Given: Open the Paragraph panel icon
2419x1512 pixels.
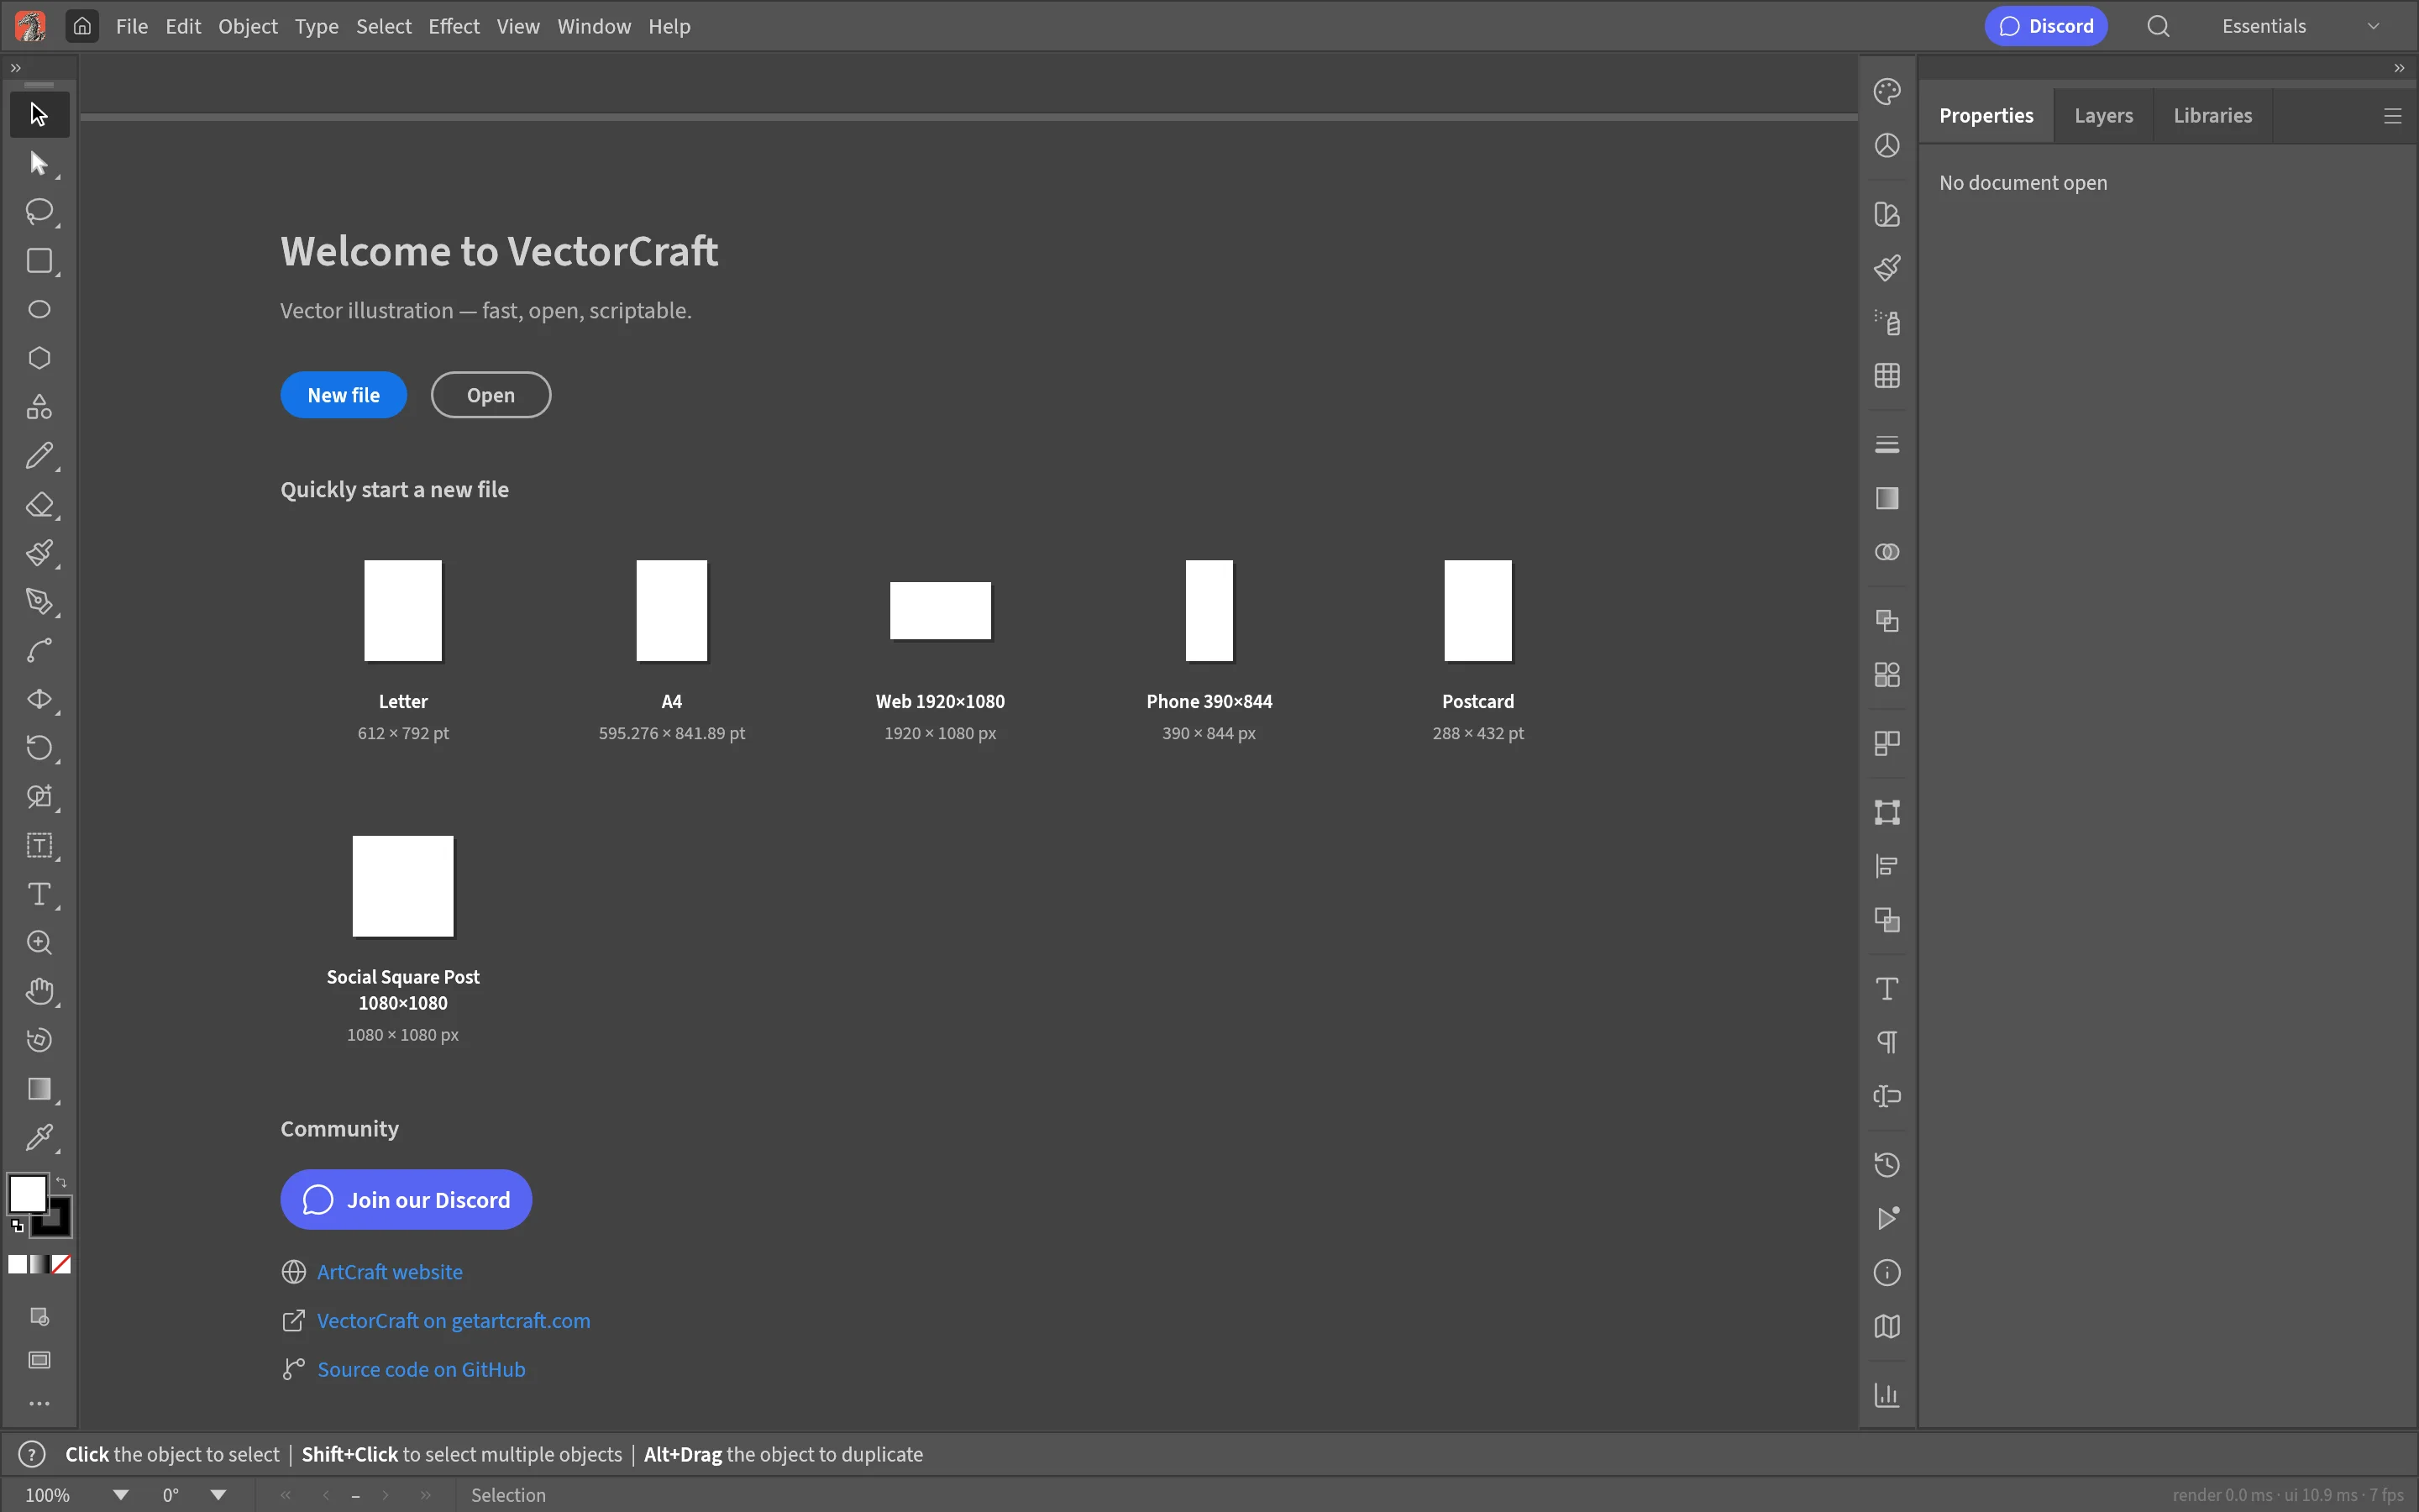Looking at the screenshot, I should (1886, 1042).
